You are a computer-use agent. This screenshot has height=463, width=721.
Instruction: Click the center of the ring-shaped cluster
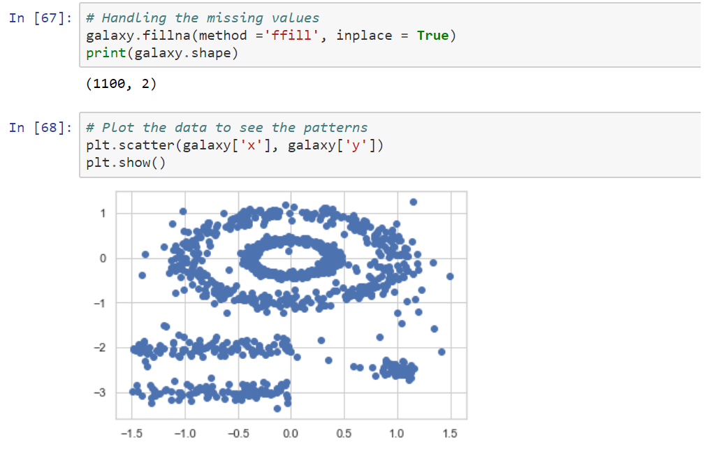289,257
